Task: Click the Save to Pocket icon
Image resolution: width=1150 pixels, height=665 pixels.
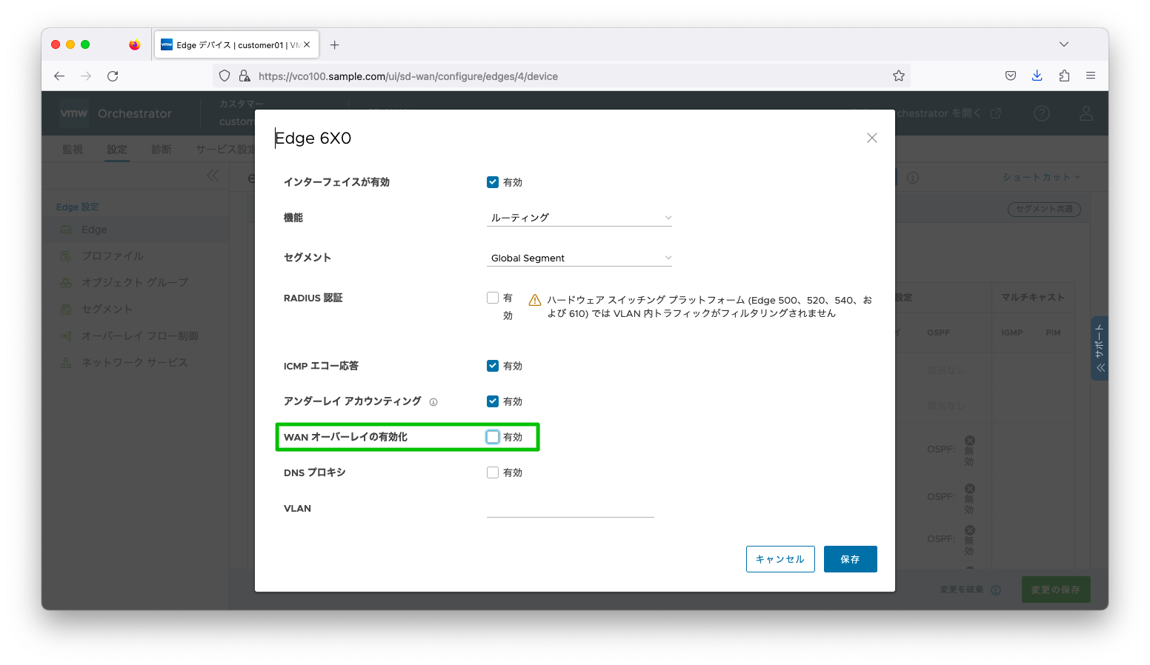Action: 1010,76
